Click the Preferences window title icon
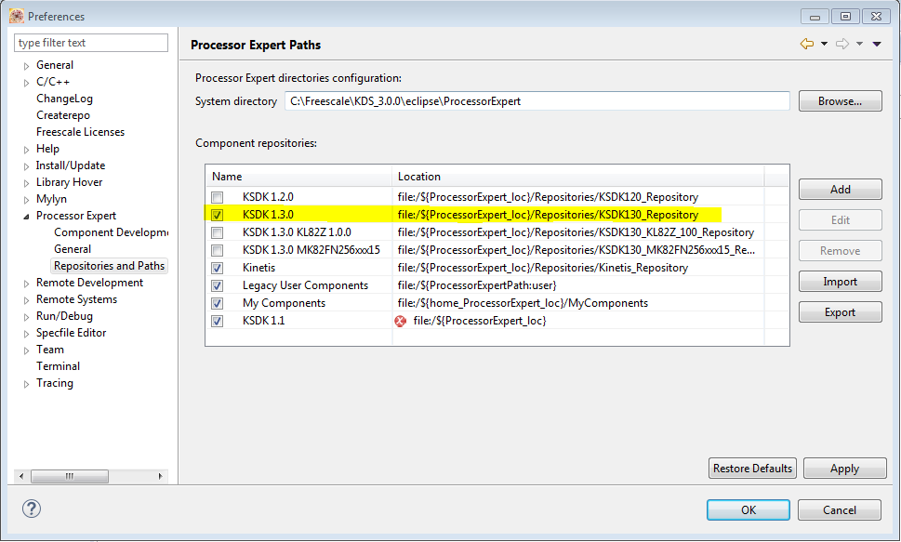 16,16
